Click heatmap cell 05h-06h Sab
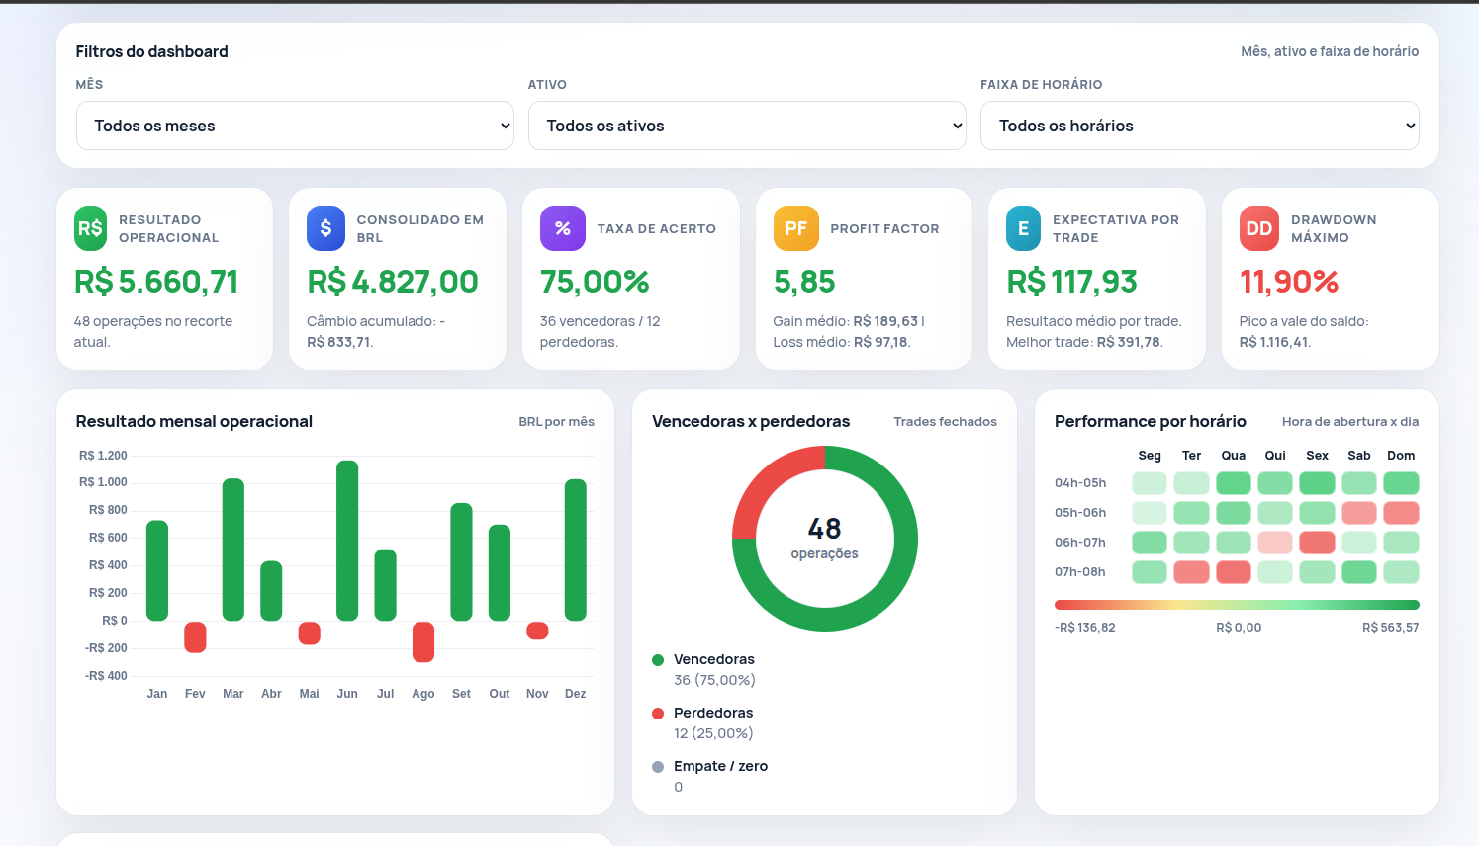Screen dimensions: 1479x846 click(1359, 513)
